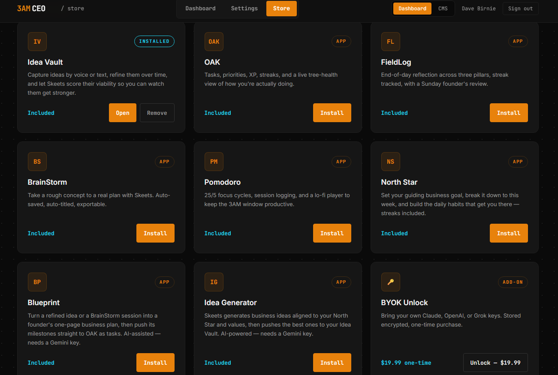Select the North Star NS icon

tap(391, 162)
